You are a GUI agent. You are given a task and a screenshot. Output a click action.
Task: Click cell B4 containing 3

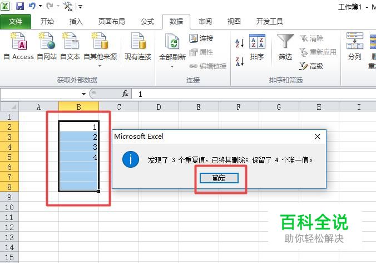click(x=78, y=147)
